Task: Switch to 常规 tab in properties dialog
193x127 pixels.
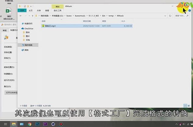Action: point(5,30)
